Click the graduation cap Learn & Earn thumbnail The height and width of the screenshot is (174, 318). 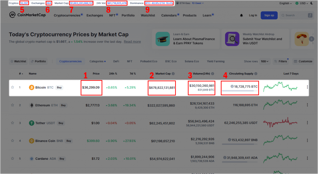pyautogui.click(x=163, y=39)
